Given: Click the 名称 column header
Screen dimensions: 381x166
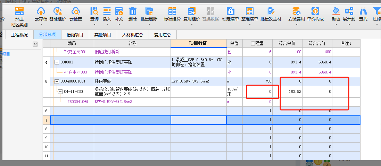Looking at the screenshot, I should coord(132,44).
